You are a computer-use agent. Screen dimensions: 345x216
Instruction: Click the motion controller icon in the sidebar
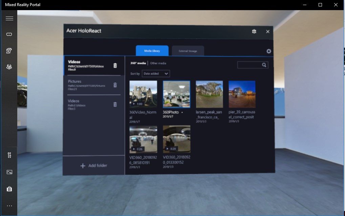(9, 50)
